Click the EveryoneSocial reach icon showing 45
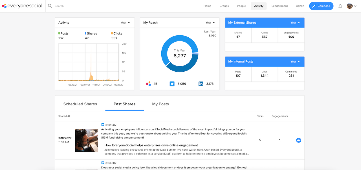 pyautogui.click(x=148, y=83)
